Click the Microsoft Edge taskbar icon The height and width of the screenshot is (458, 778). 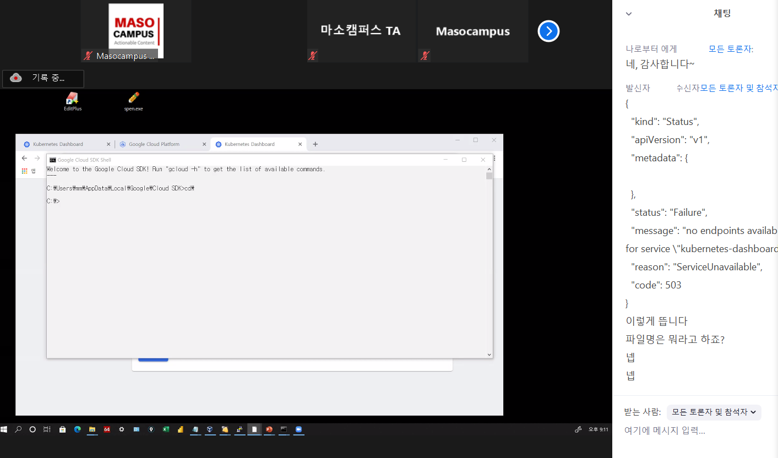[x=77, y=429]
